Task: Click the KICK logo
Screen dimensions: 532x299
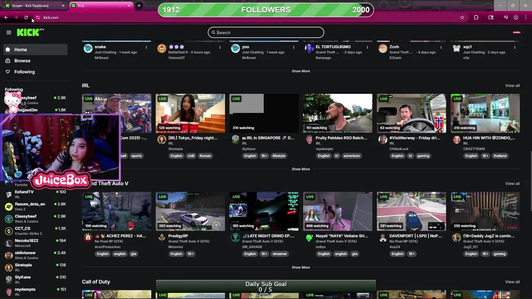Action: point(30,32)
